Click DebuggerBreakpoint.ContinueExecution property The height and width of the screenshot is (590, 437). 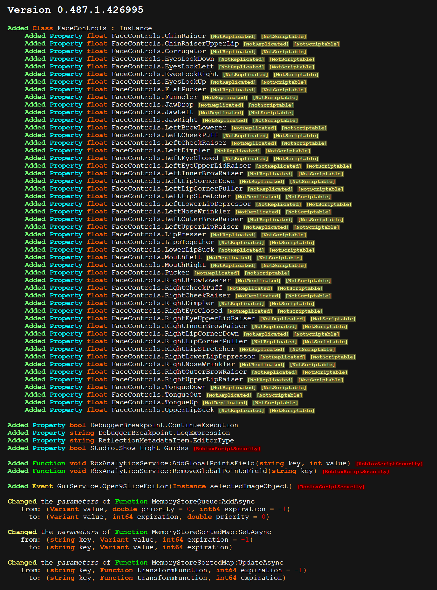point(164,425)
